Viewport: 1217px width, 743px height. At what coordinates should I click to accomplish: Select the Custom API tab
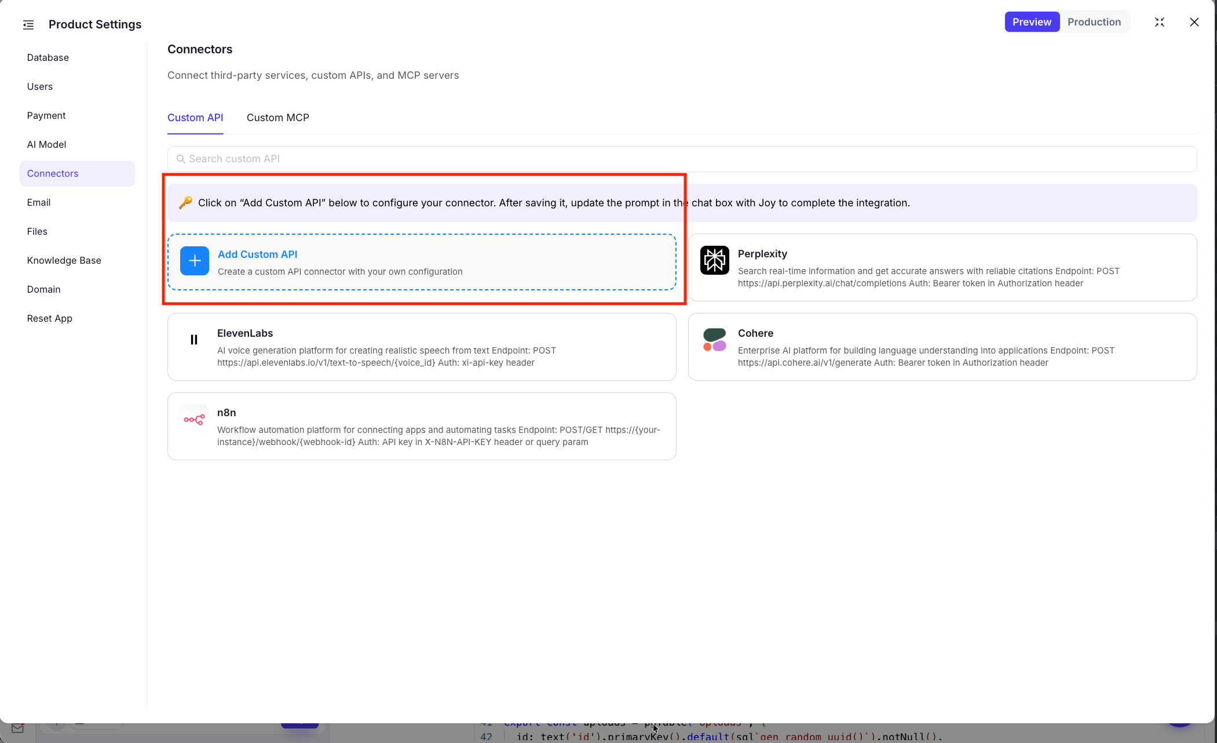pos(195,118)
